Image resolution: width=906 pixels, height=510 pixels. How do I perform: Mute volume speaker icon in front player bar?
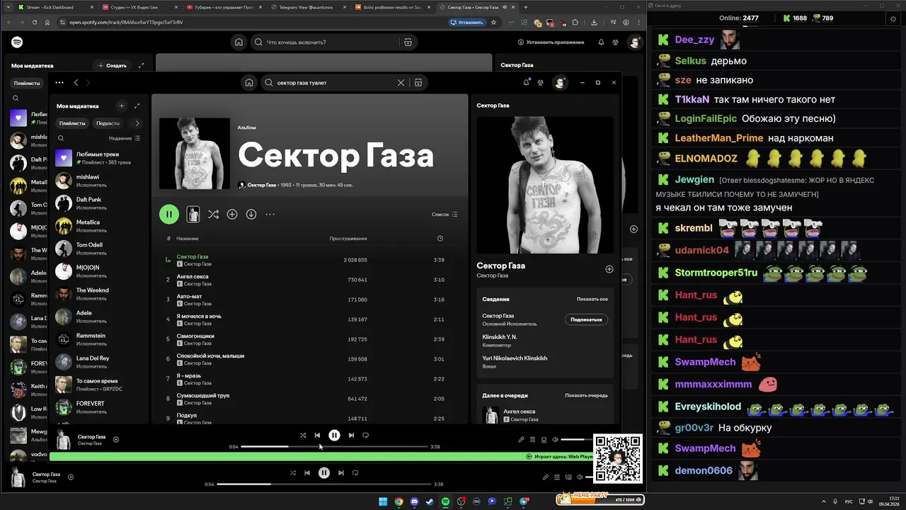pos(555,439)
